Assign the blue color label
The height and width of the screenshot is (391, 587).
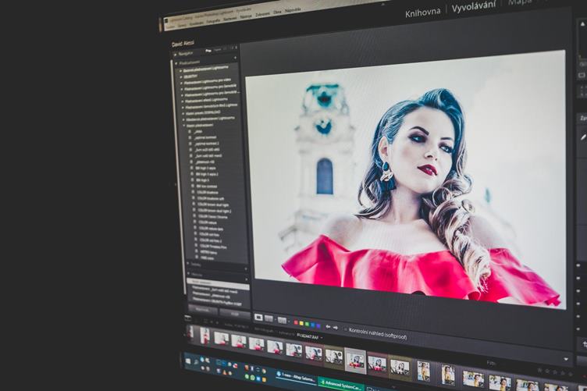[x=312, y=325]
